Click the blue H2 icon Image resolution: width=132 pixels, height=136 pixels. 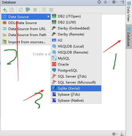tap(54, 40)
